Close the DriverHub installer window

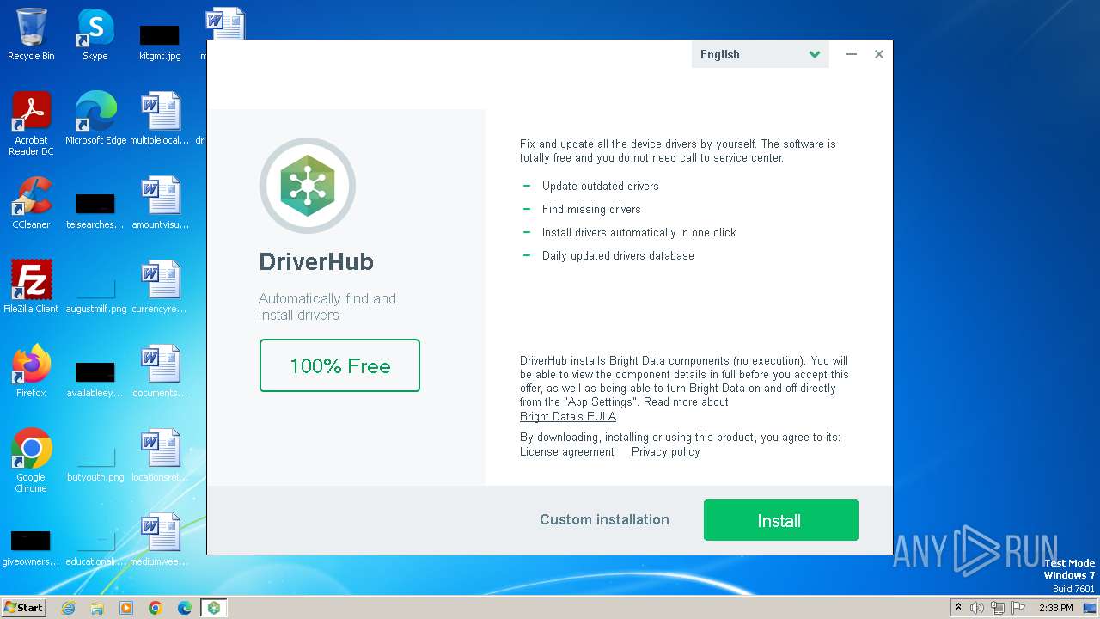click(879, 54)
